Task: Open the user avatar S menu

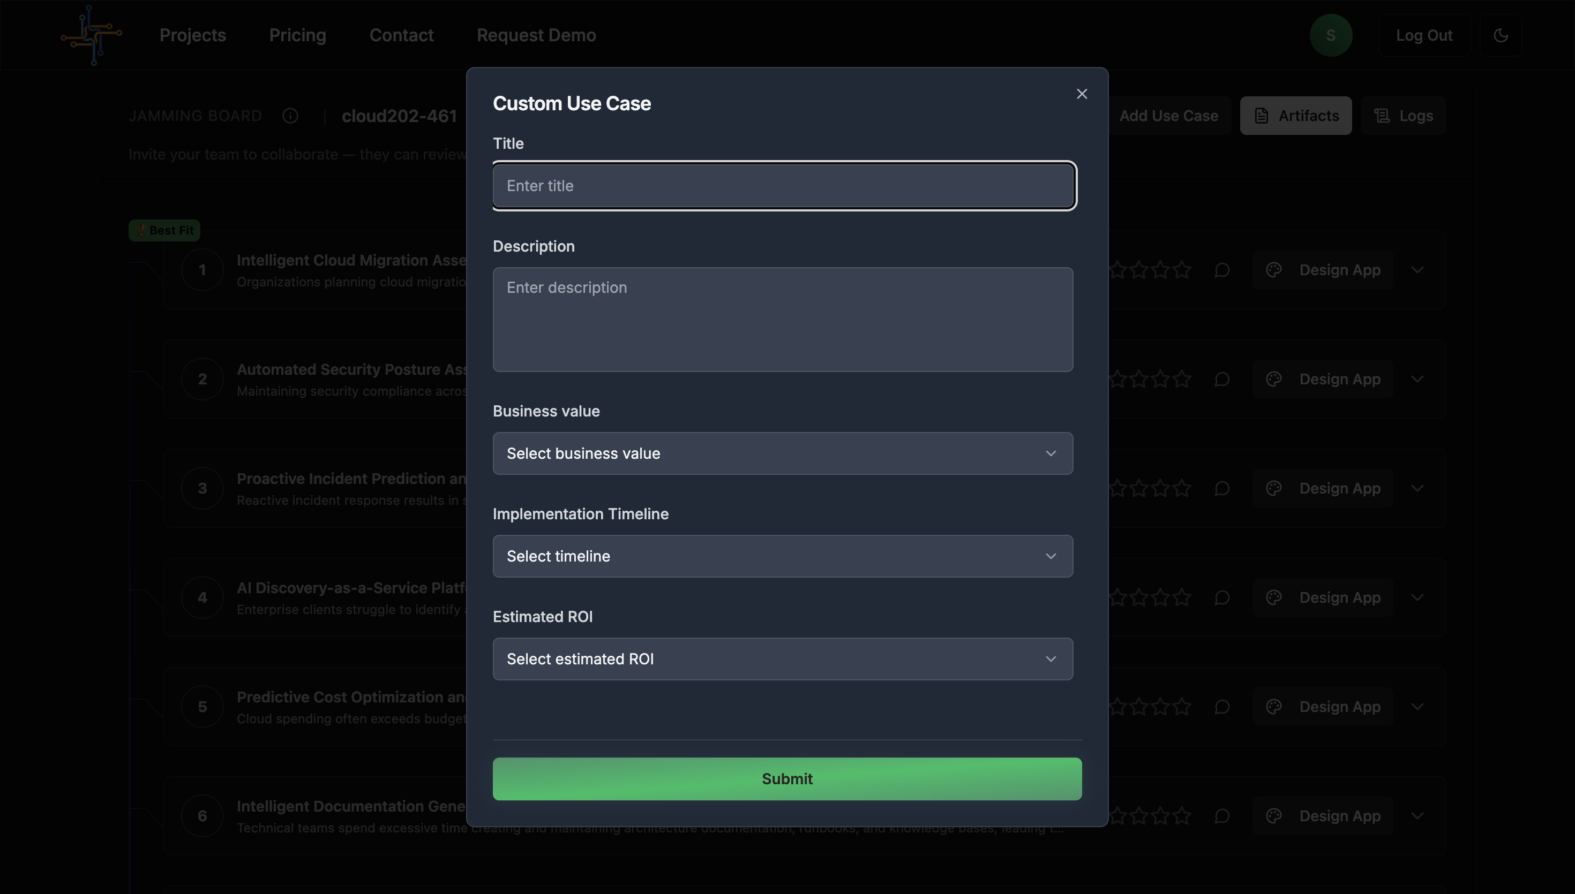Action: [x=1331, y=35]
